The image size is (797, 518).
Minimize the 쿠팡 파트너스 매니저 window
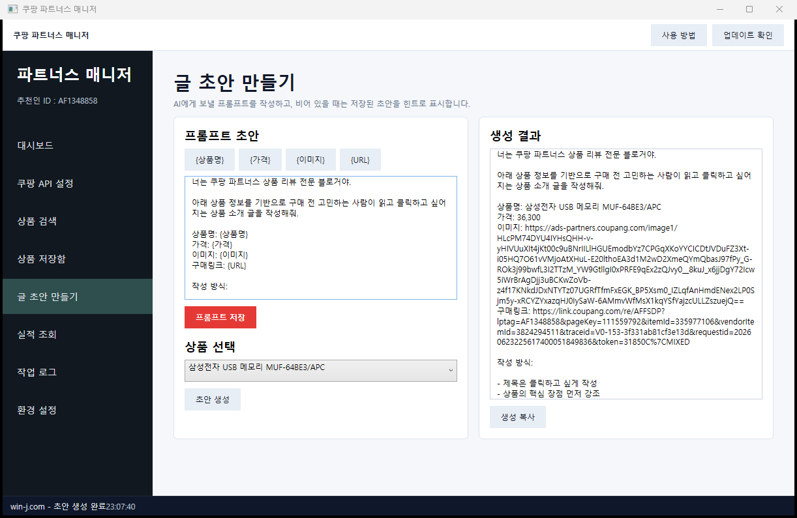coord(721,9)
